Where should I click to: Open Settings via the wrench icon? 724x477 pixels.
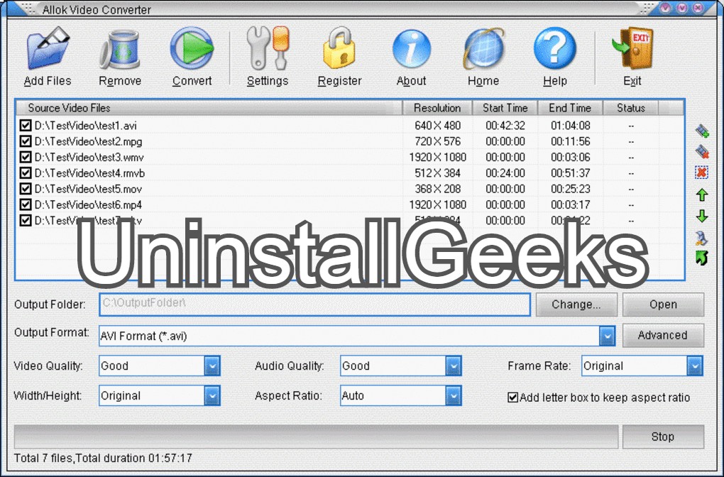pos(268,48)
